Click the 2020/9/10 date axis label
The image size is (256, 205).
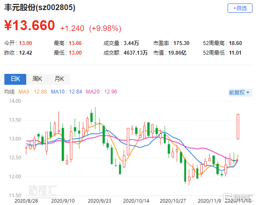tap(63, 201)
